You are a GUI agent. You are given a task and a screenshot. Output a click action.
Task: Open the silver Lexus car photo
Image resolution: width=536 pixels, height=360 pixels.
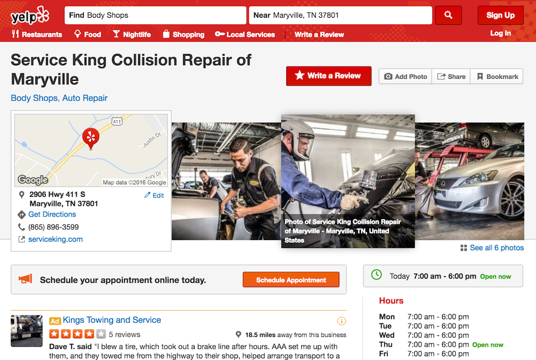pyautogui.click(x=470, y=181)
